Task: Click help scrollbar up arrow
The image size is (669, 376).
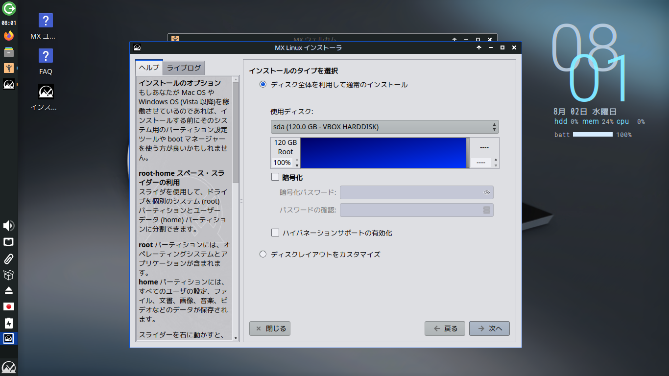Action: pos(236,79)
